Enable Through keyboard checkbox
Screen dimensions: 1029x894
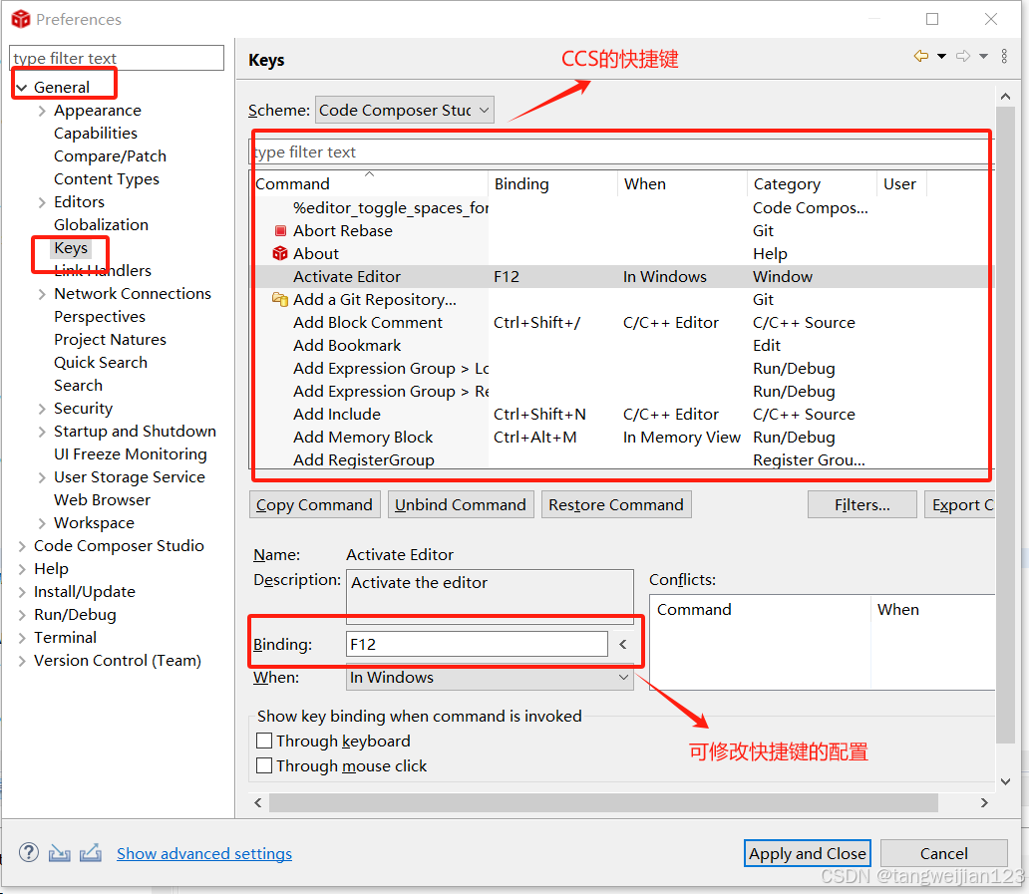tap(264, 741)
